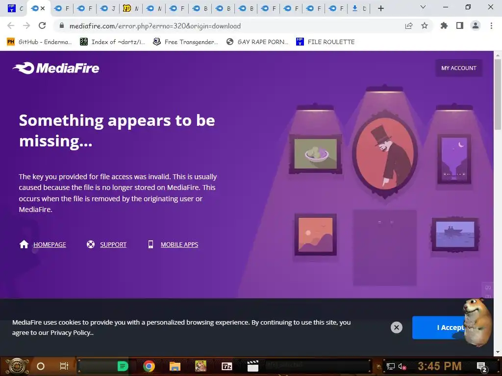Open the 7z app on the taskbar
The image size is (502, 376).
pos(226,366)
